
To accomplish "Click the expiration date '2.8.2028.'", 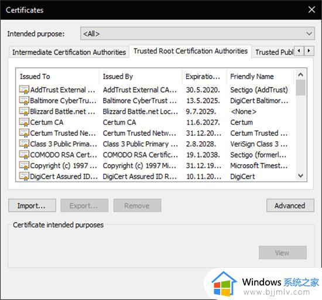I will [201, 144].
